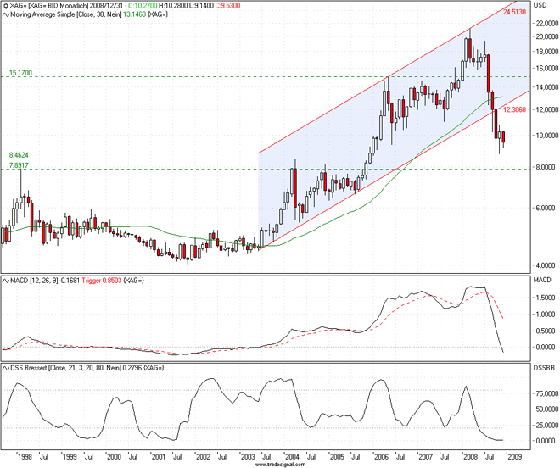Open the www.tradesignal.com link
The width and height of the screenshot is (560, 468).
point(279,464)
